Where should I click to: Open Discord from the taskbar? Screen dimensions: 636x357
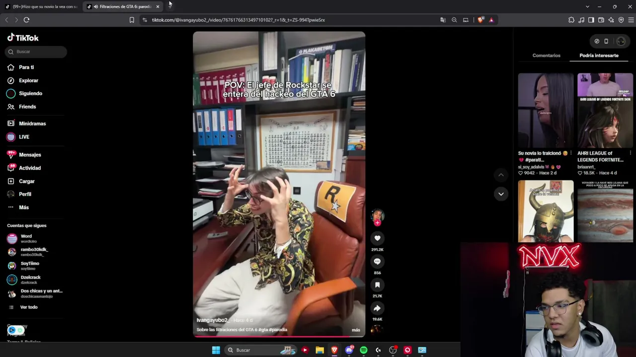point(349,350)
